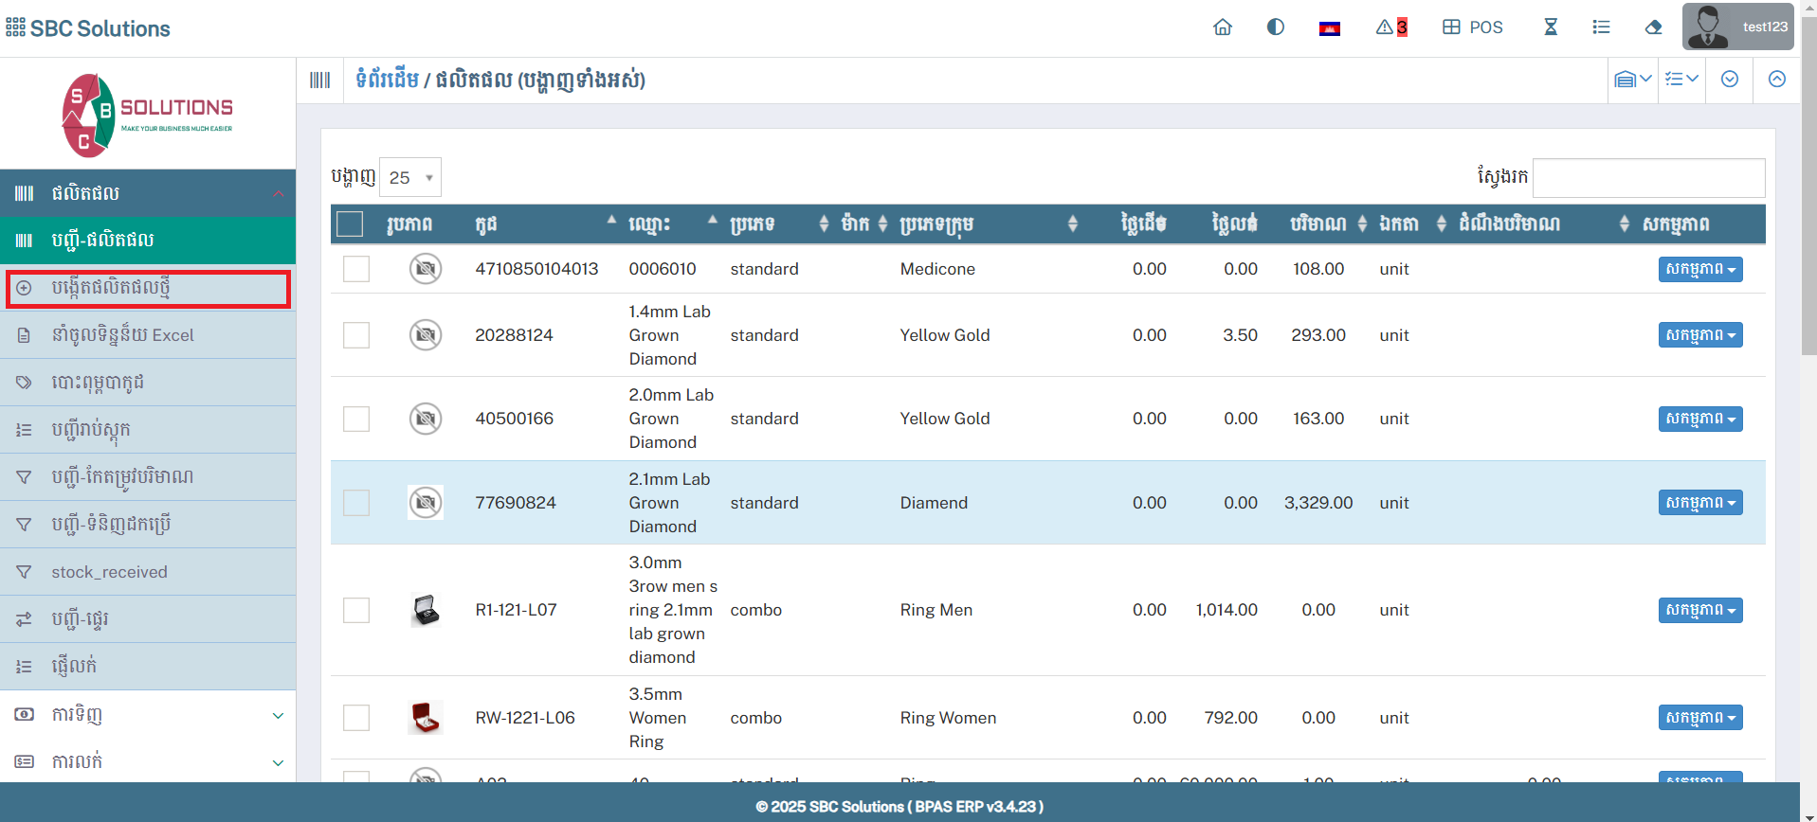Expand the collapsed purchases menu below ផ្ញើលក់

tap(148, 714)
